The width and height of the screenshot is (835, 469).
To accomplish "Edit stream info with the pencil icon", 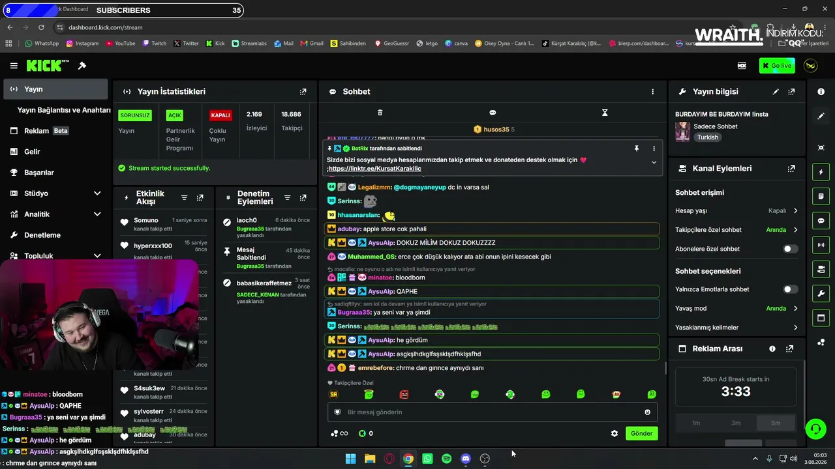I will (x=776, y=92).
